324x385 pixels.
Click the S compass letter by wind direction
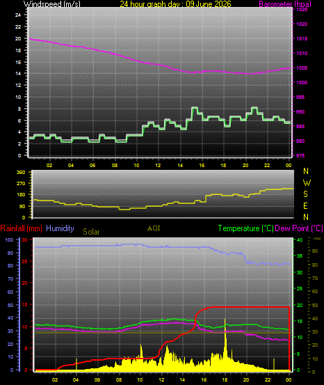(305, 194)
